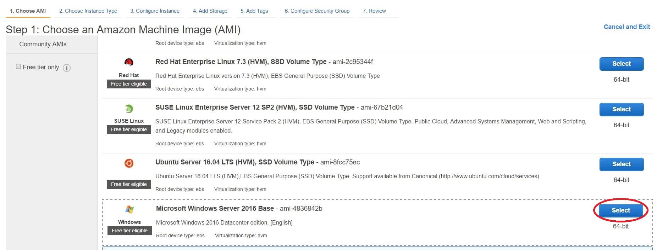
Task: Switch to the Add Storage tab
Action: [x=210, y=11]
